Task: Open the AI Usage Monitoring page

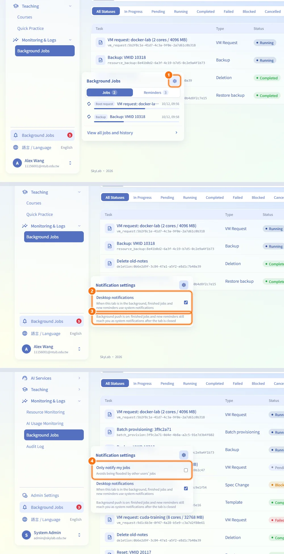Action: (45, 423)
